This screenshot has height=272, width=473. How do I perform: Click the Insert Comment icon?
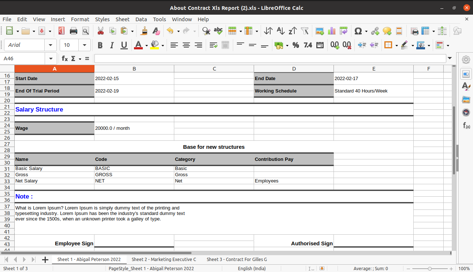click(387, 31)
